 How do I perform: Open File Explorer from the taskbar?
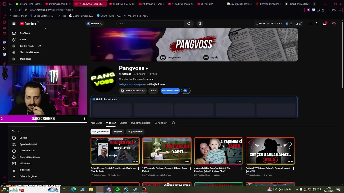click(91, 190)
